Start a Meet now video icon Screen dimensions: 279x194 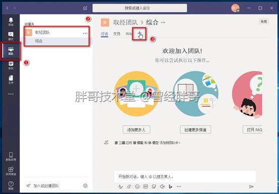coord(162,186)
